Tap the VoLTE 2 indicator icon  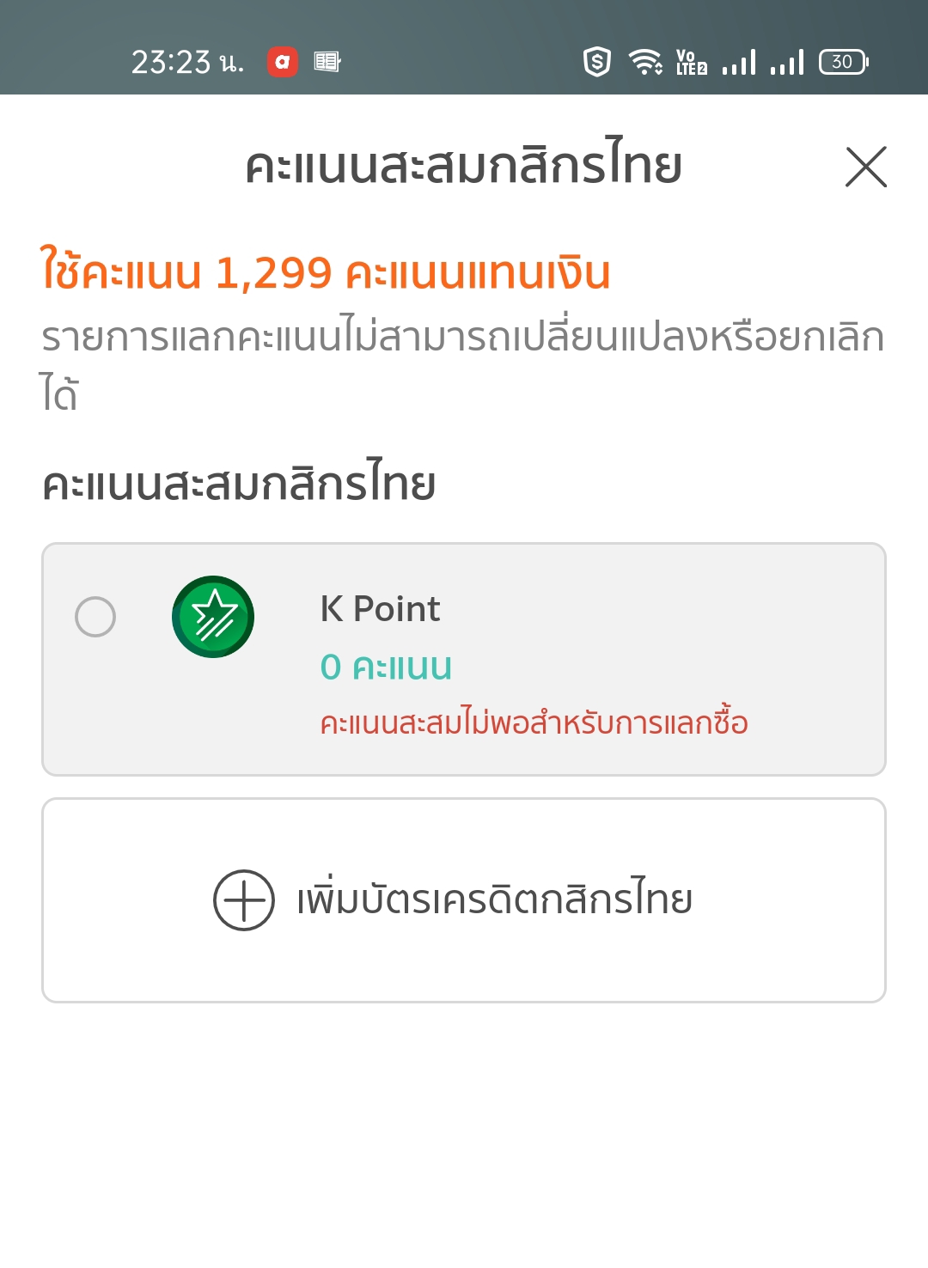point(692,62)
